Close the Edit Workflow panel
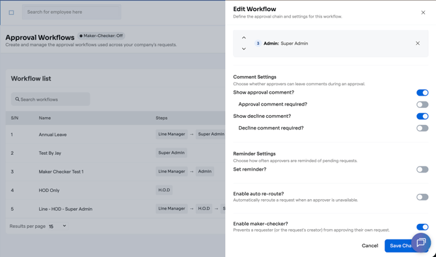Viewport: 436px width, 257px height. [x=423, y=12]
